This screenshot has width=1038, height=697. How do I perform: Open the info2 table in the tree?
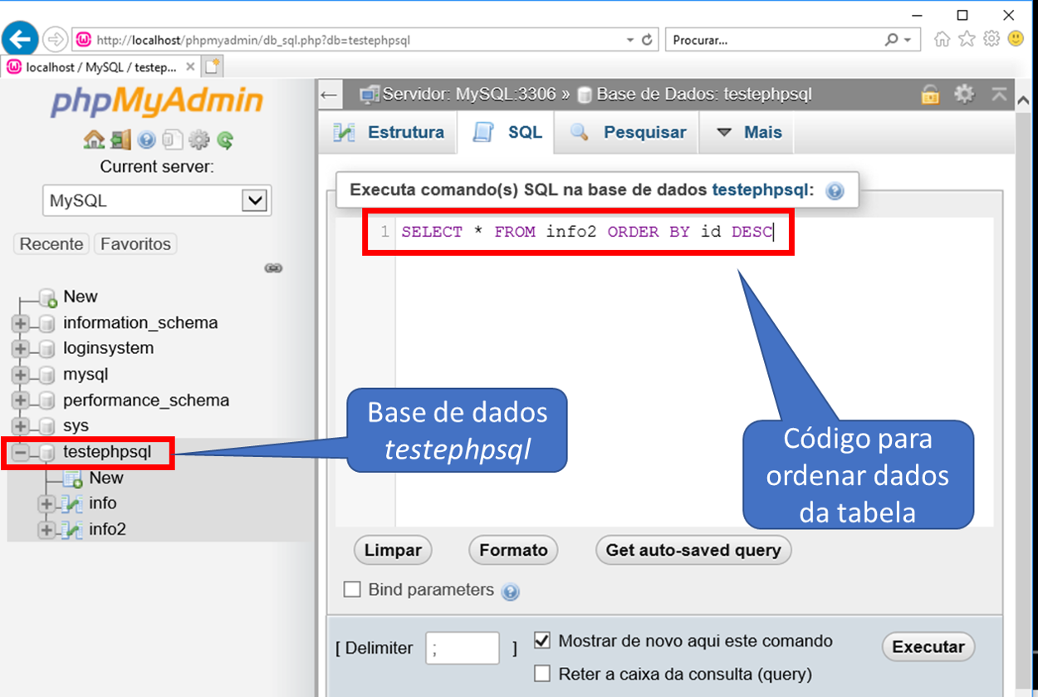coord(108,529)
